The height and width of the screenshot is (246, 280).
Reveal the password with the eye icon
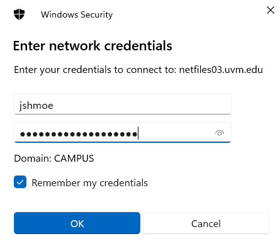(x=220, y=133)
